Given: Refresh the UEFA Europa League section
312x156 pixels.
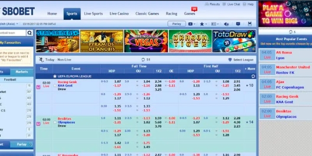Looking at the screenshot, I should pos(253,76).
